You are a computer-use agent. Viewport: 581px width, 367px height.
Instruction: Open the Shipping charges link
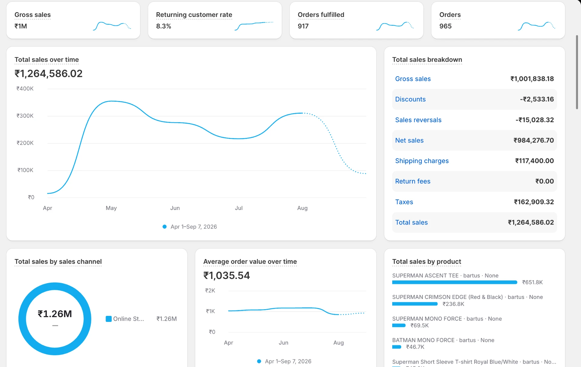pyautogui.click(x=422, y=161)
